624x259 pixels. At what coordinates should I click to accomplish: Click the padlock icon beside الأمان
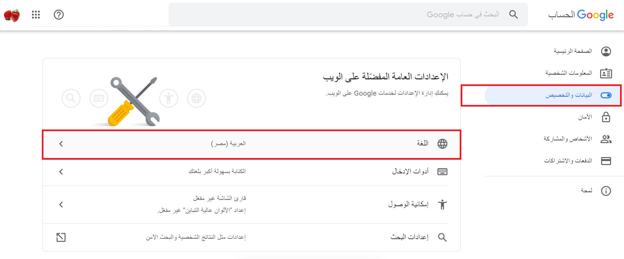click(x=606, y=117)
